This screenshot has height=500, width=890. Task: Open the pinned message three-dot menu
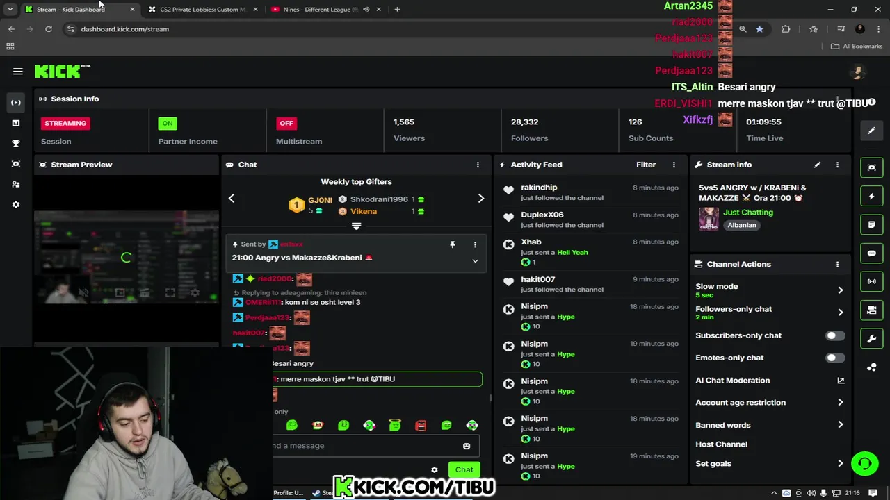click(476, 244)
